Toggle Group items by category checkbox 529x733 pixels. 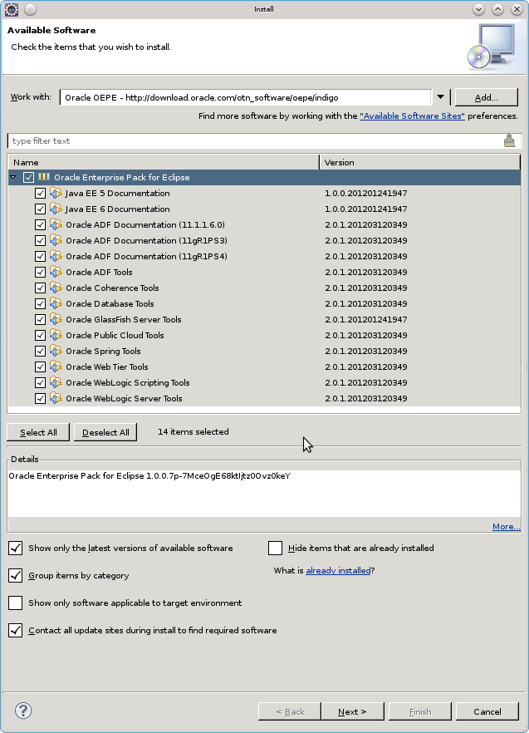click(x=16, y=575)
